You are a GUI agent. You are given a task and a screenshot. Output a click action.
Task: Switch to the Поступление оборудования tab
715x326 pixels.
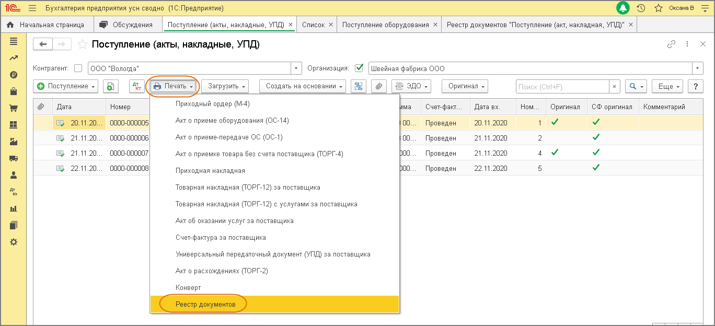(386, 25)
